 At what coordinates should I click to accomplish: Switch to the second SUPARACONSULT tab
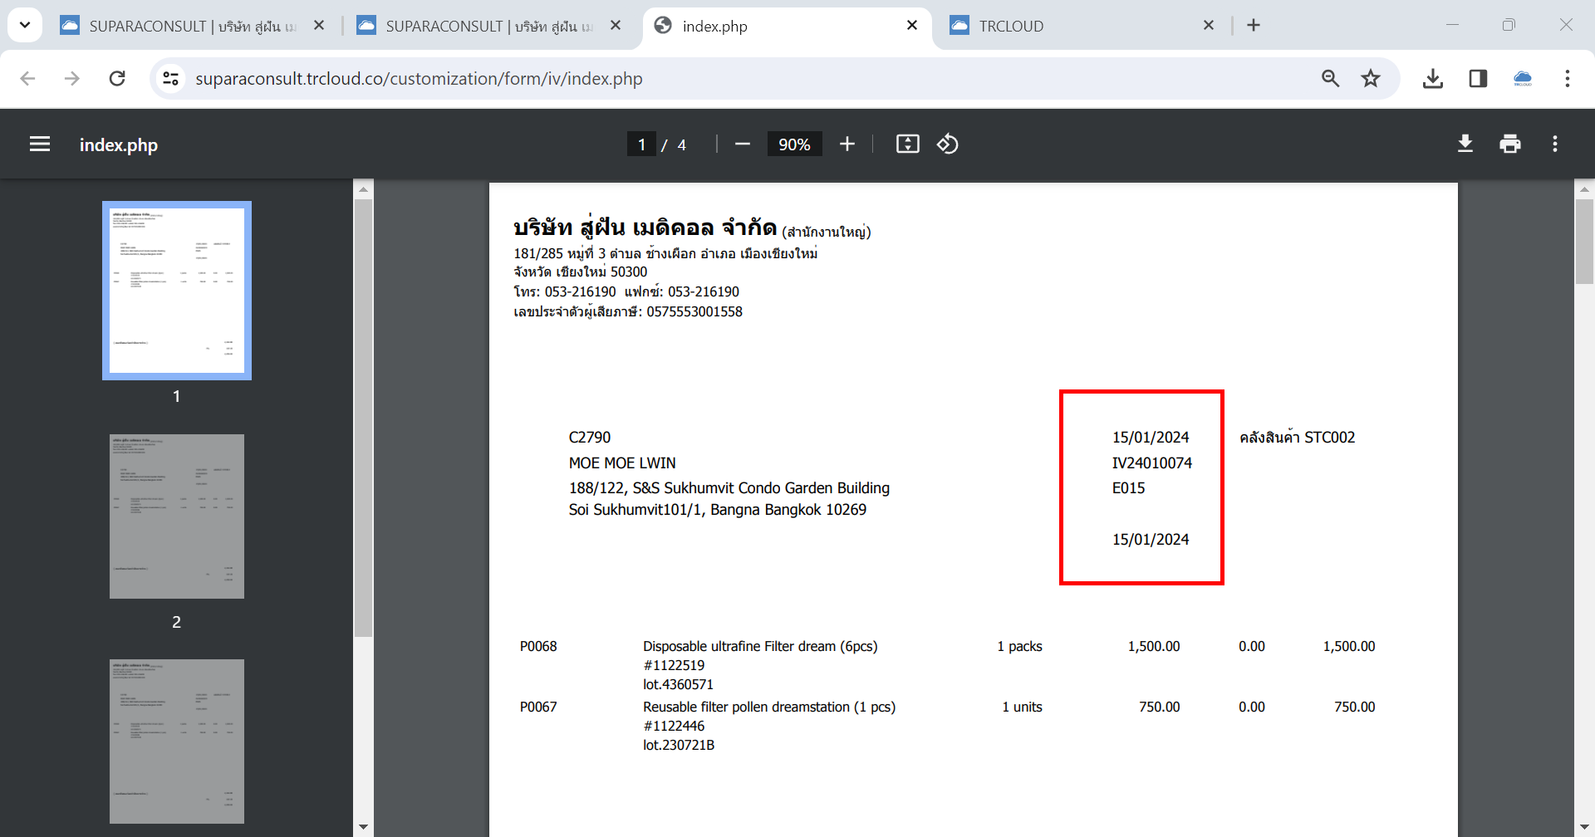[x=489, y=26]
